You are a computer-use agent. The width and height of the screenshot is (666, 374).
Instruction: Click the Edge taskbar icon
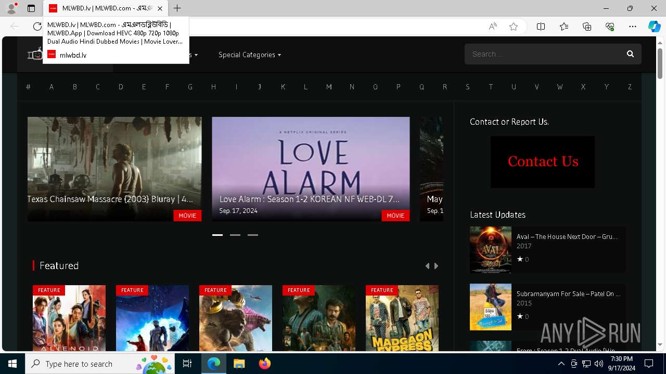tap(214, 364)
